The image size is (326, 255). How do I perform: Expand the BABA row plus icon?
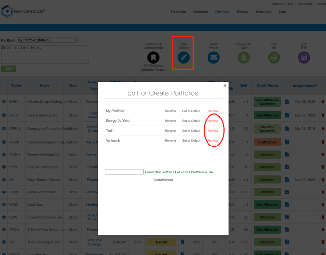[4, 101]
